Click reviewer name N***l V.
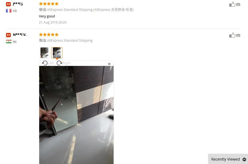248x164 pixels. [x=20, y=35]
